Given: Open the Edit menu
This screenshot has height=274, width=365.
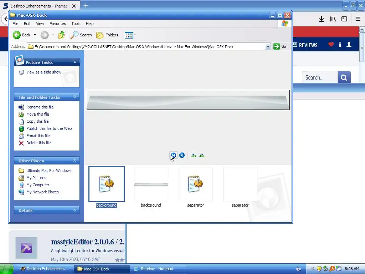Looking at the screenshot, I should pos(27,24).
